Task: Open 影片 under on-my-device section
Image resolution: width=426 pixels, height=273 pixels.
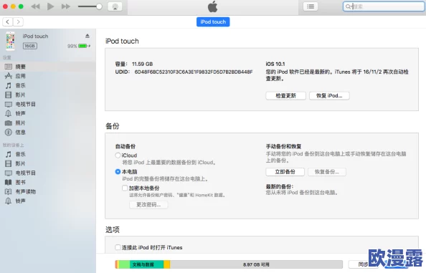Action: 48,163
